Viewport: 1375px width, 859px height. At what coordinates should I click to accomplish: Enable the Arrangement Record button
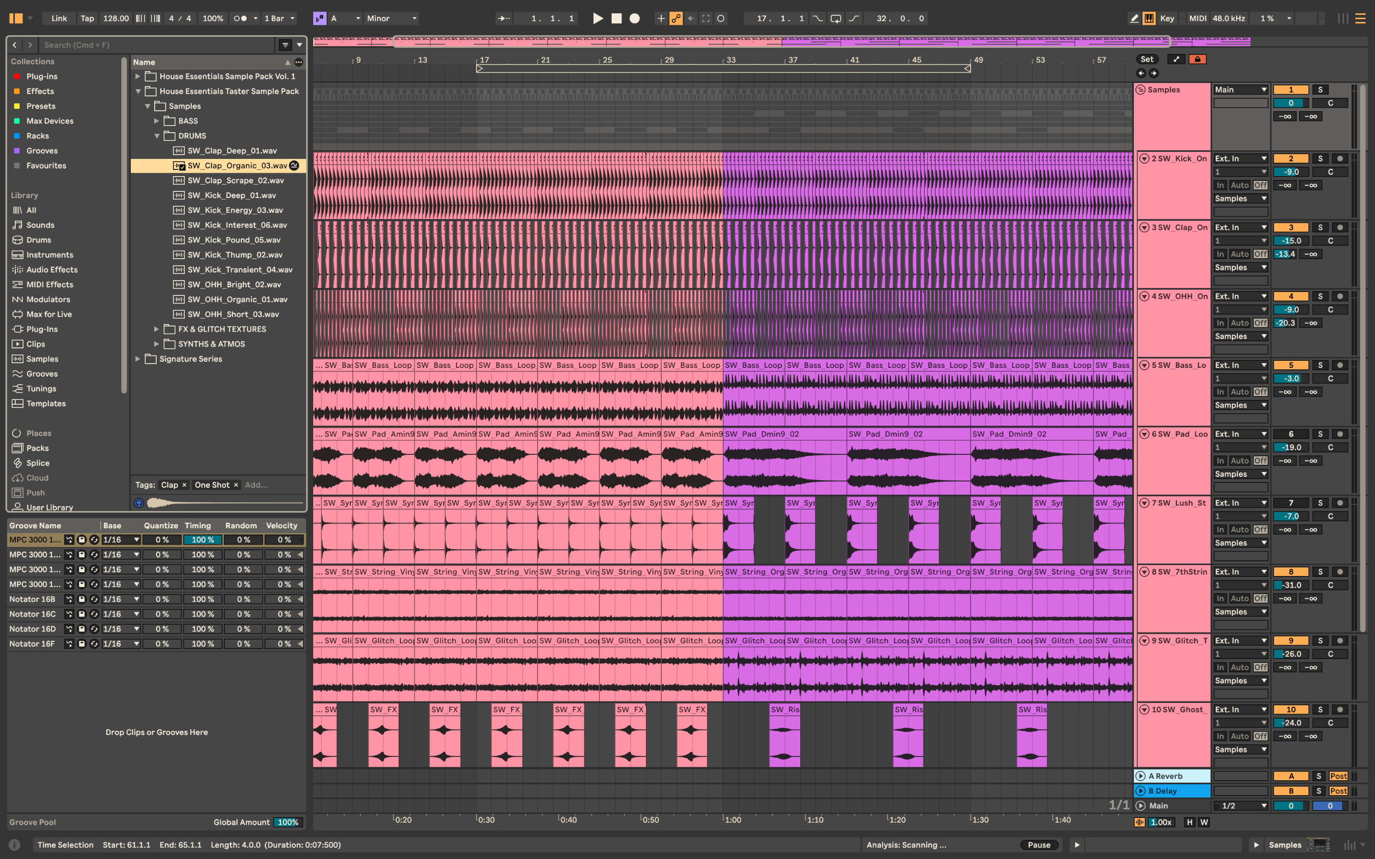pyautogui.click(x=635, y=18)
